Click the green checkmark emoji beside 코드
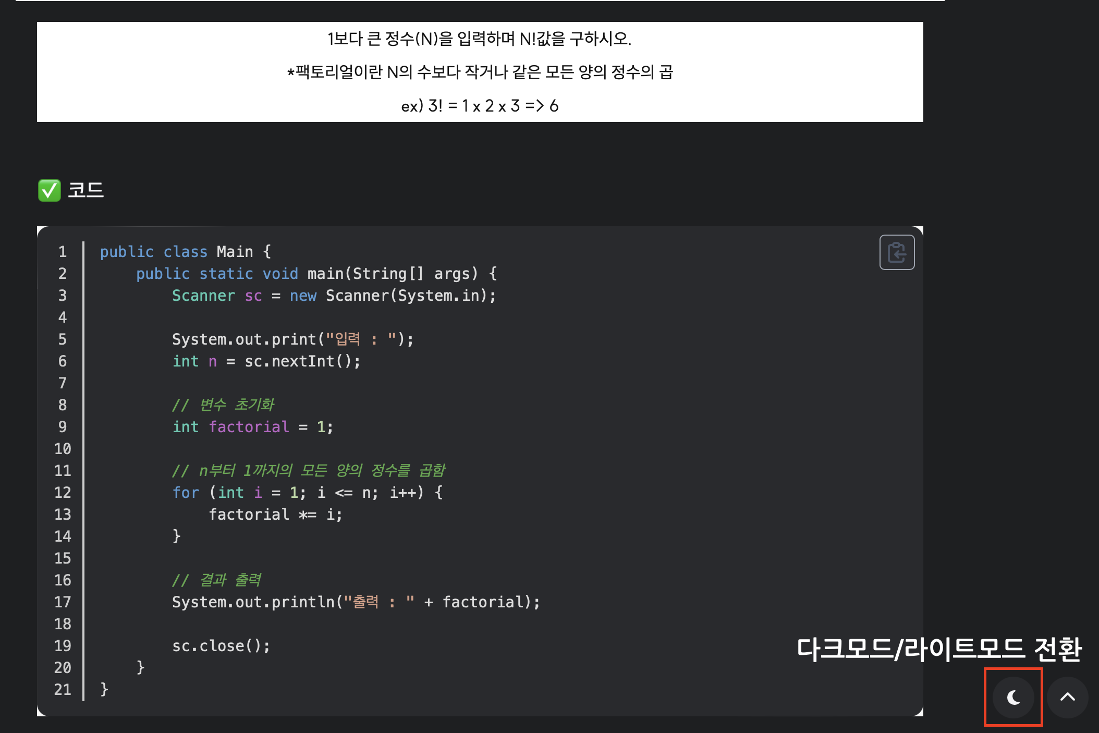This screenshot has width=1099, height=733. pos(50,190)
